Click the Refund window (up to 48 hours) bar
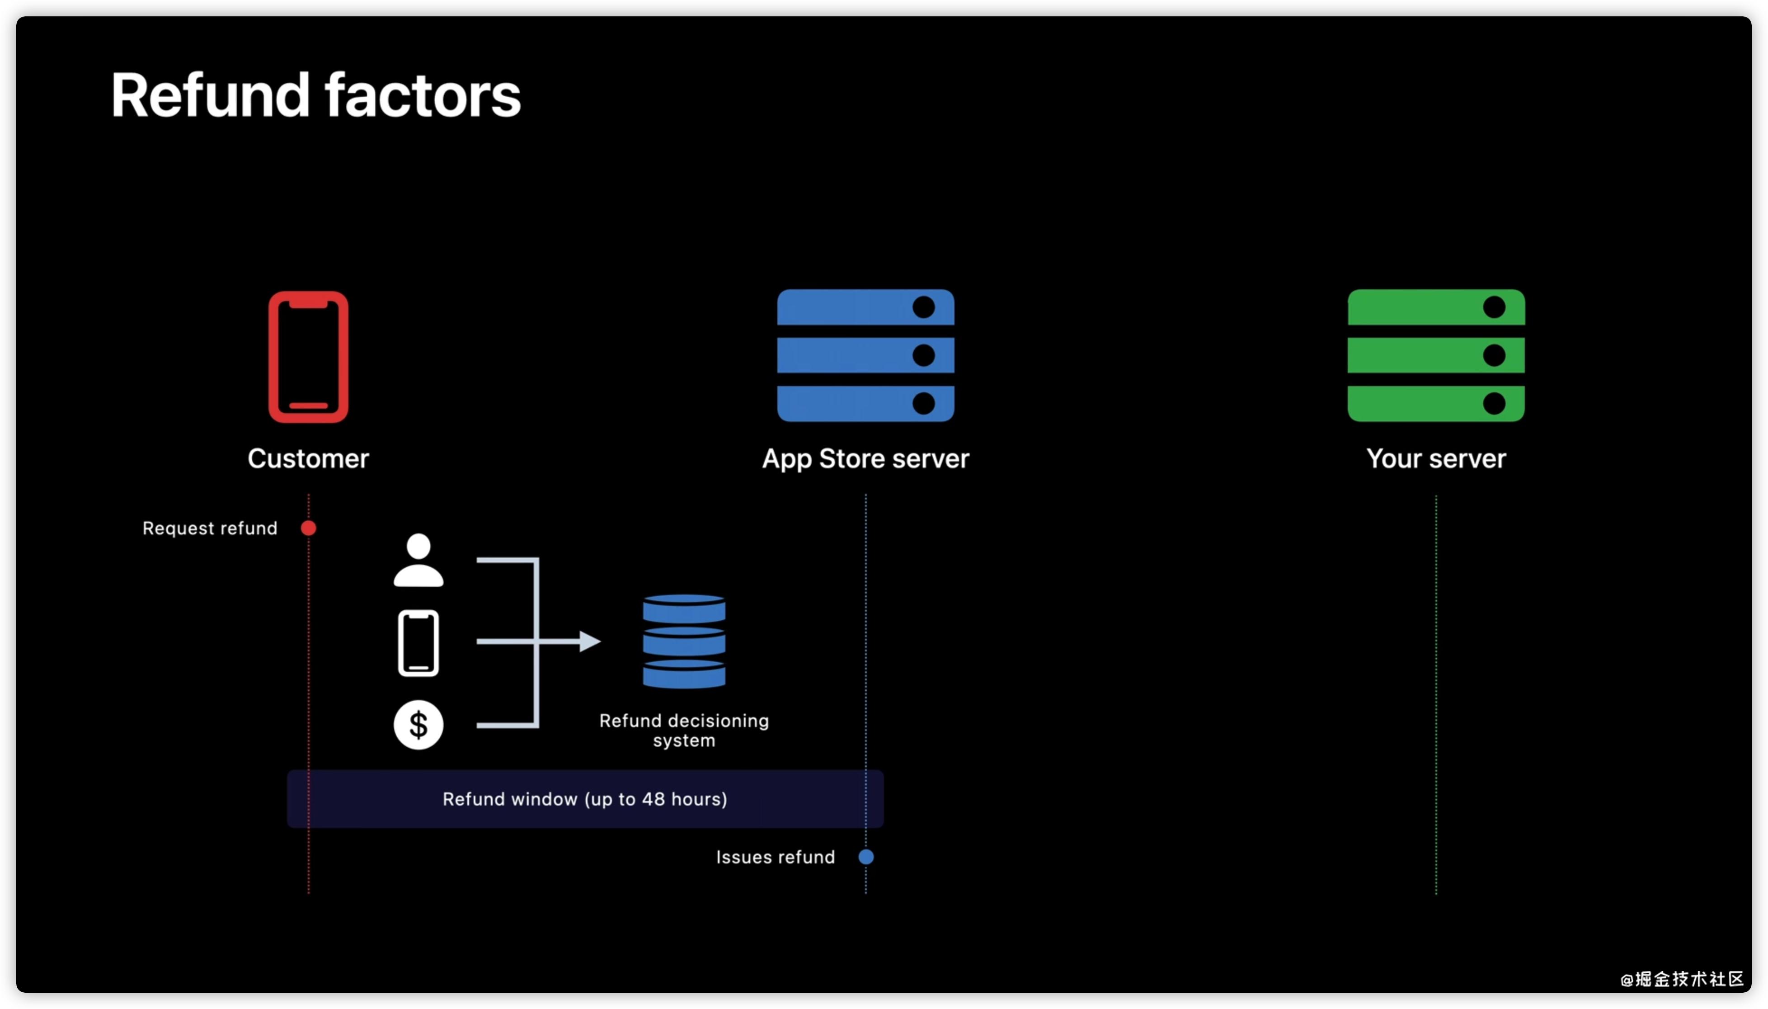1768x1009 pixels. 585,799
